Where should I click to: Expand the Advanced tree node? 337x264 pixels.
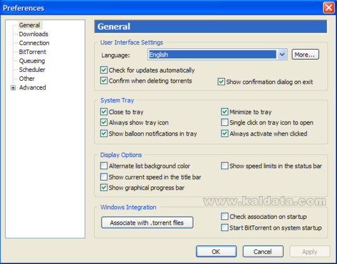click(x=13, y=88)
